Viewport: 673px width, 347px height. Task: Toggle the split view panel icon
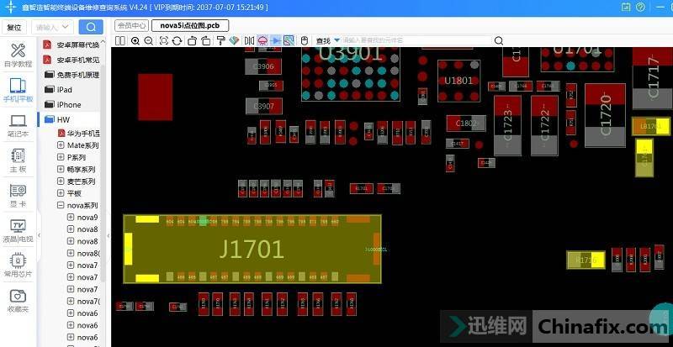(120, 40)
